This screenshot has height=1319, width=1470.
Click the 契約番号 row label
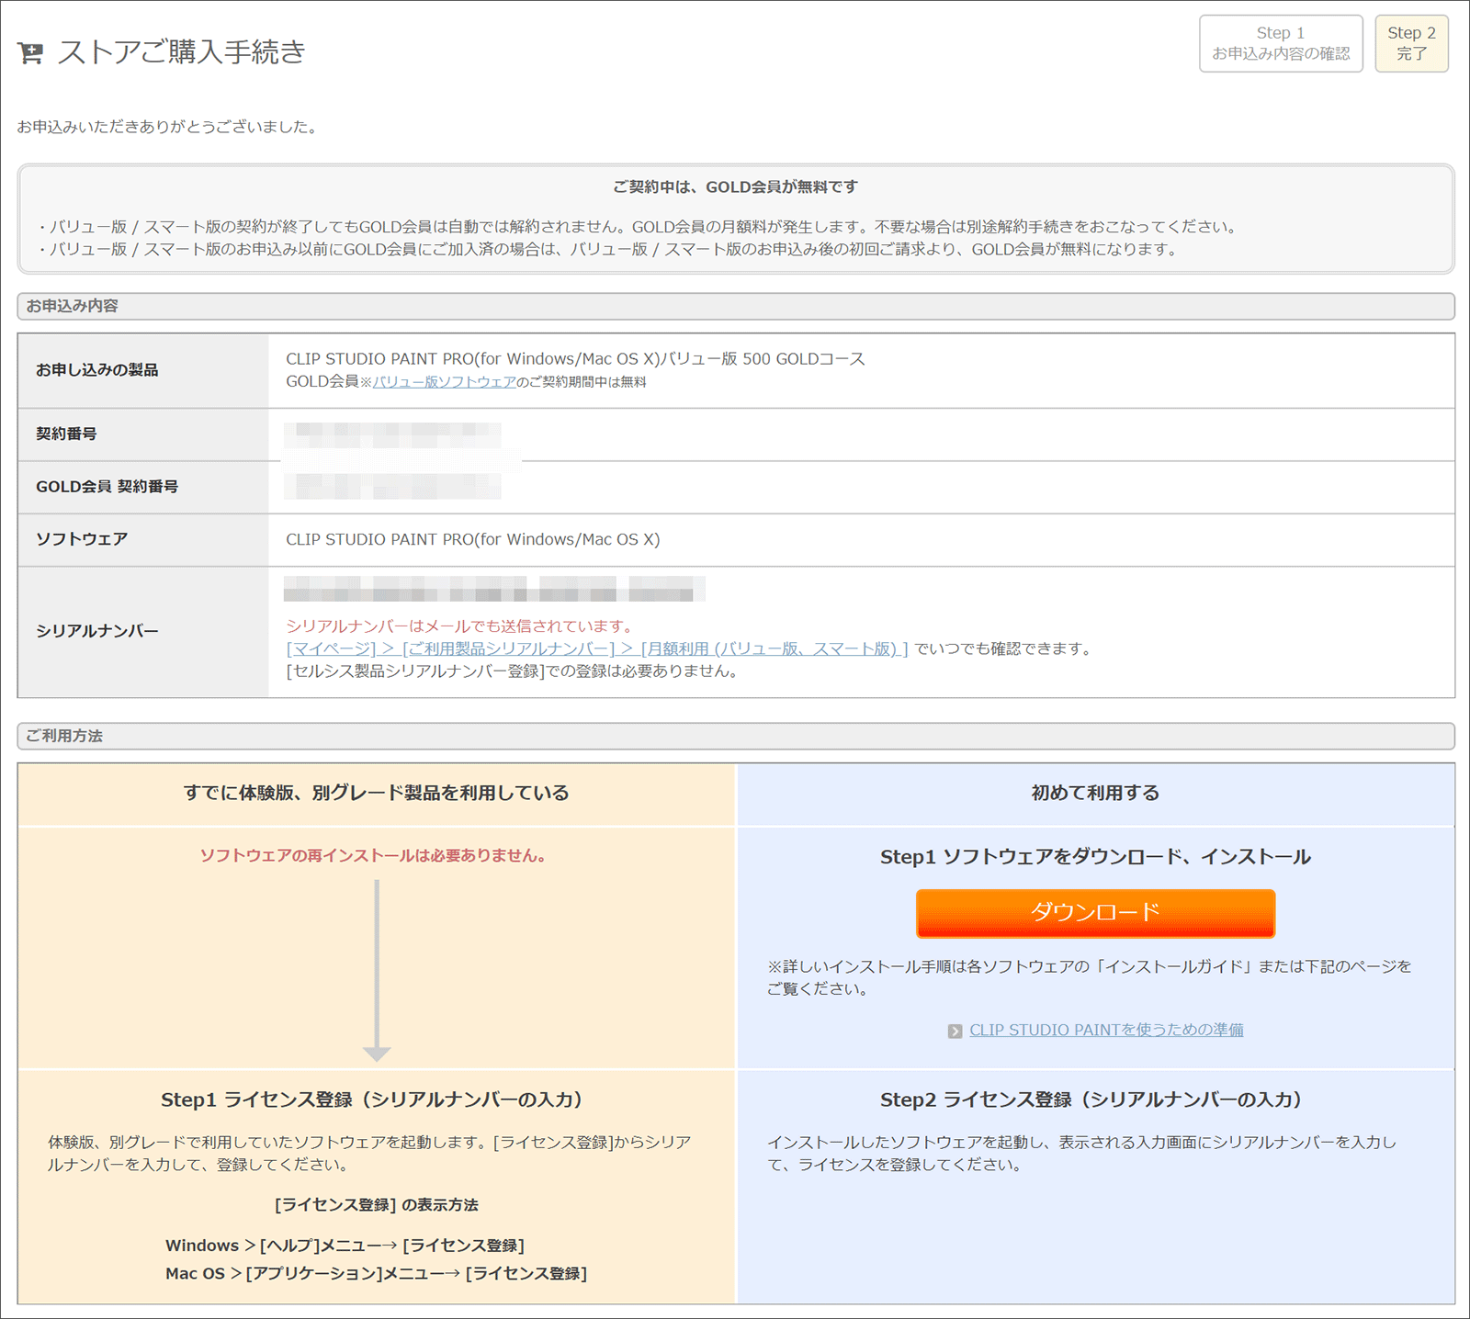[x=66, y=434]
